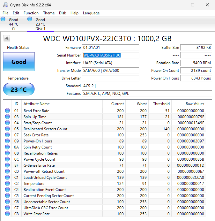
Task: Click the 23 °C temperature button
Action: [19, 89]
